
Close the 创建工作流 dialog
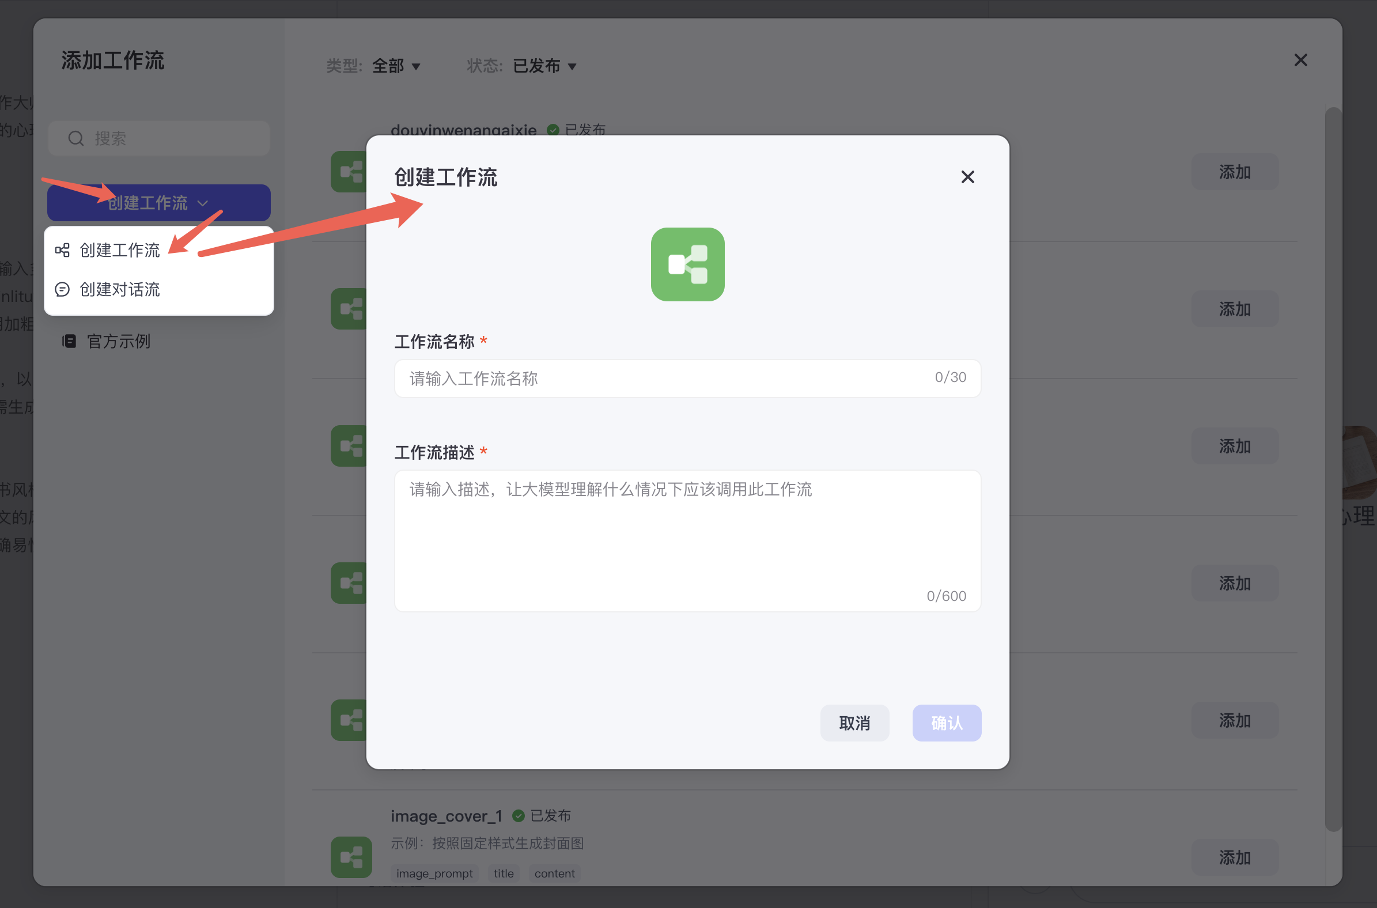pyautogui.click(x=967, y=177)
